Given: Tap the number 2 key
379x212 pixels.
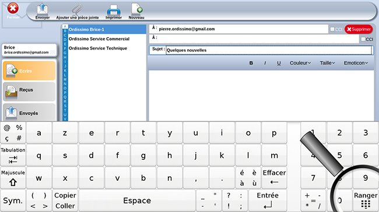Looking at the screenshot, I should pyautogui.click(x=339, y=133).
